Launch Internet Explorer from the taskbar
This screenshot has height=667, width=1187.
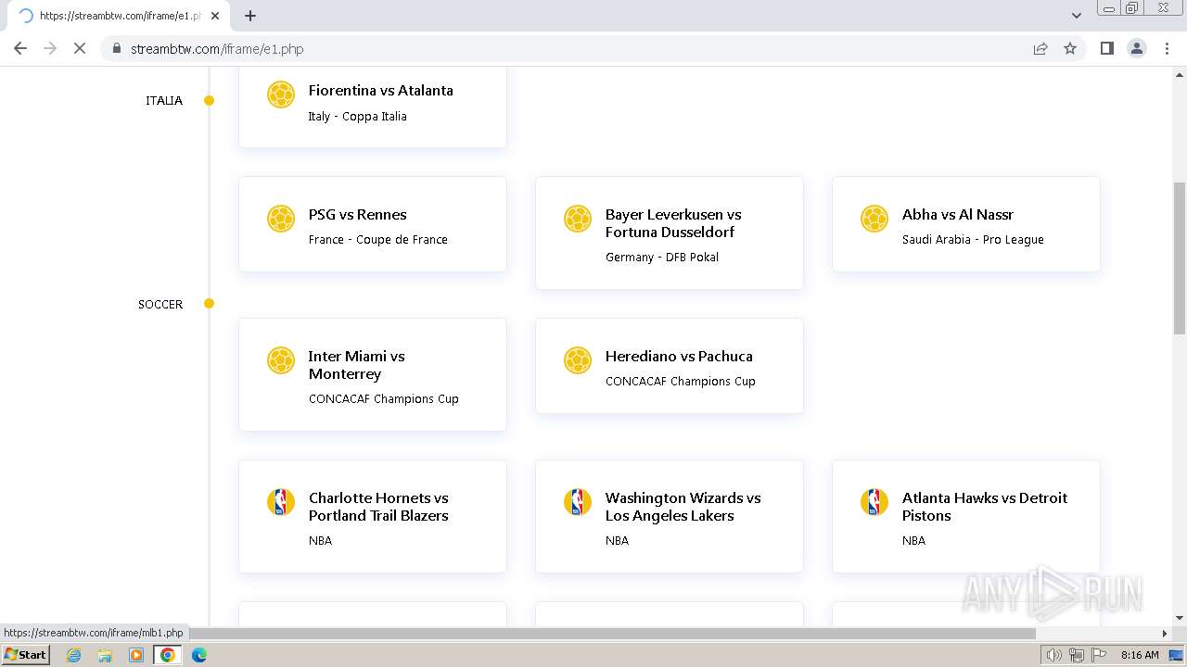click(74, 655)
